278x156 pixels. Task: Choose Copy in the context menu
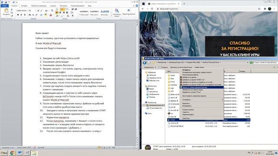[202, 106]
